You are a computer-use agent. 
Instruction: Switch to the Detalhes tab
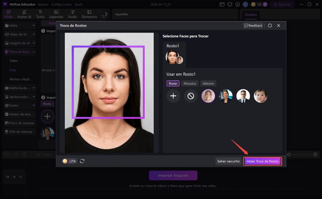251,14
